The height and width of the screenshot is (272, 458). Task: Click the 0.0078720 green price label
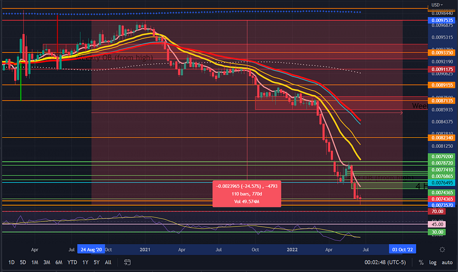coord(441,163)
